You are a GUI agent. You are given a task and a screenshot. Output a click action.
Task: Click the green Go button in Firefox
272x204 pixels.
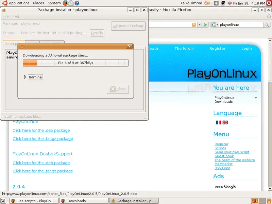tap(205, 25)
